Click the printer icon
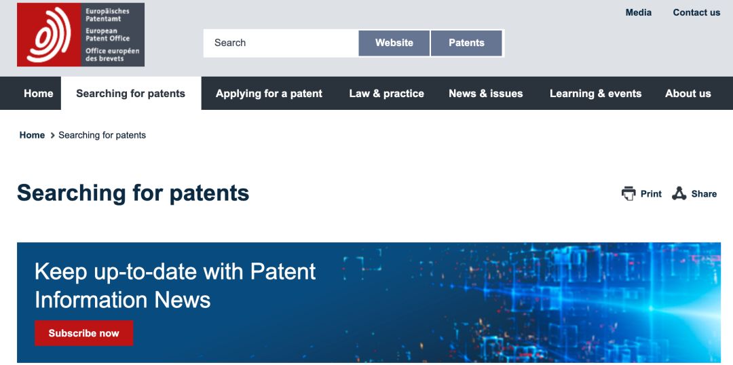733x365 pixels. [x=628, y=193]
